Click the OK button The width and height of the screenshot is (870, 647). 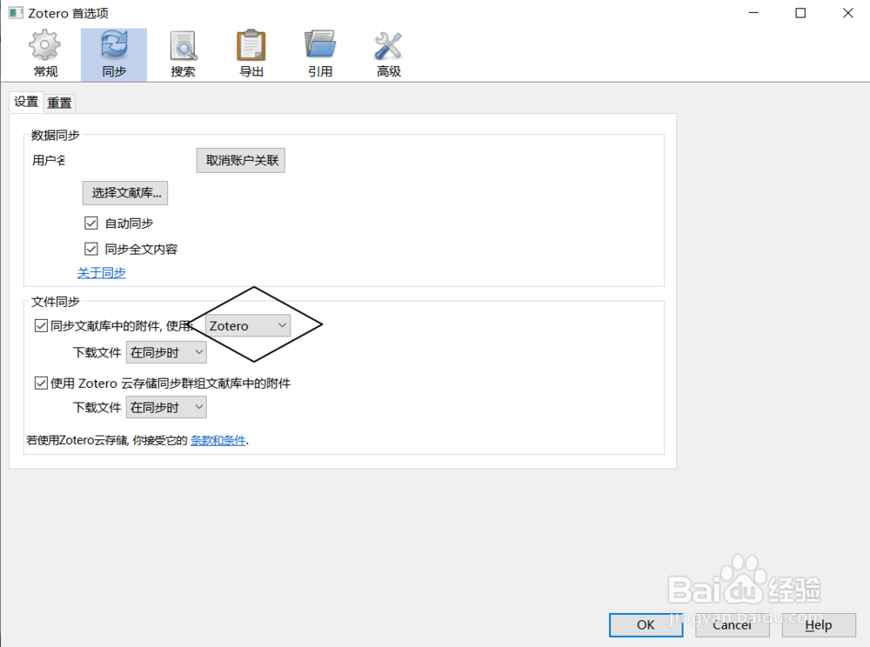pos(646,624)
